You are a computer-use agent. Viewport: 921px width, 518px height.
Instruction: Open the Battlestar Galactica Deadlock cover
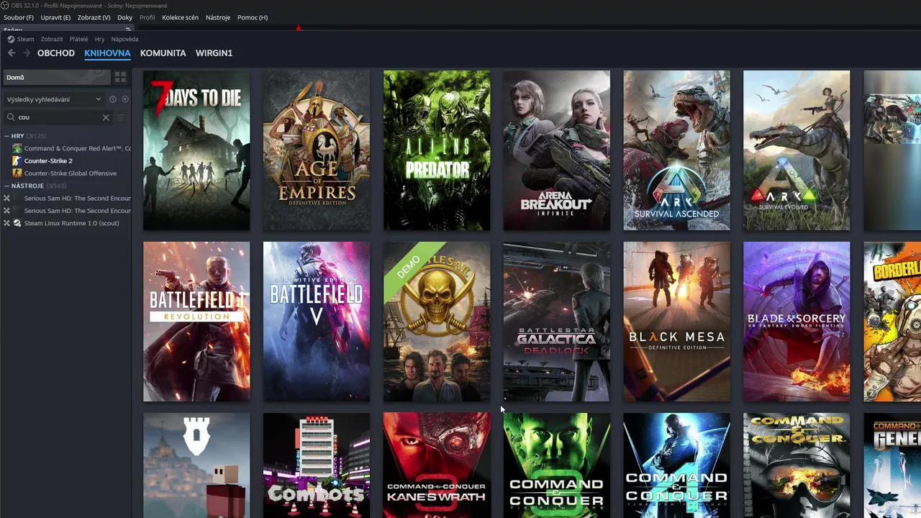click(556, 322)
